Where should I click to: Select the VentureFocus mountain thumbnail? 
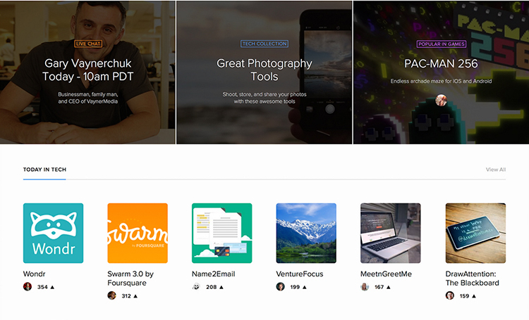click(306, 233)
